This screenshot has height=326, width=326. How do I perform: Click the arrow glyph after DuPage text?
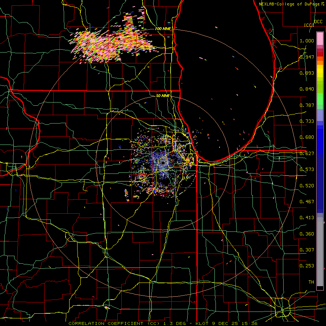322,4
